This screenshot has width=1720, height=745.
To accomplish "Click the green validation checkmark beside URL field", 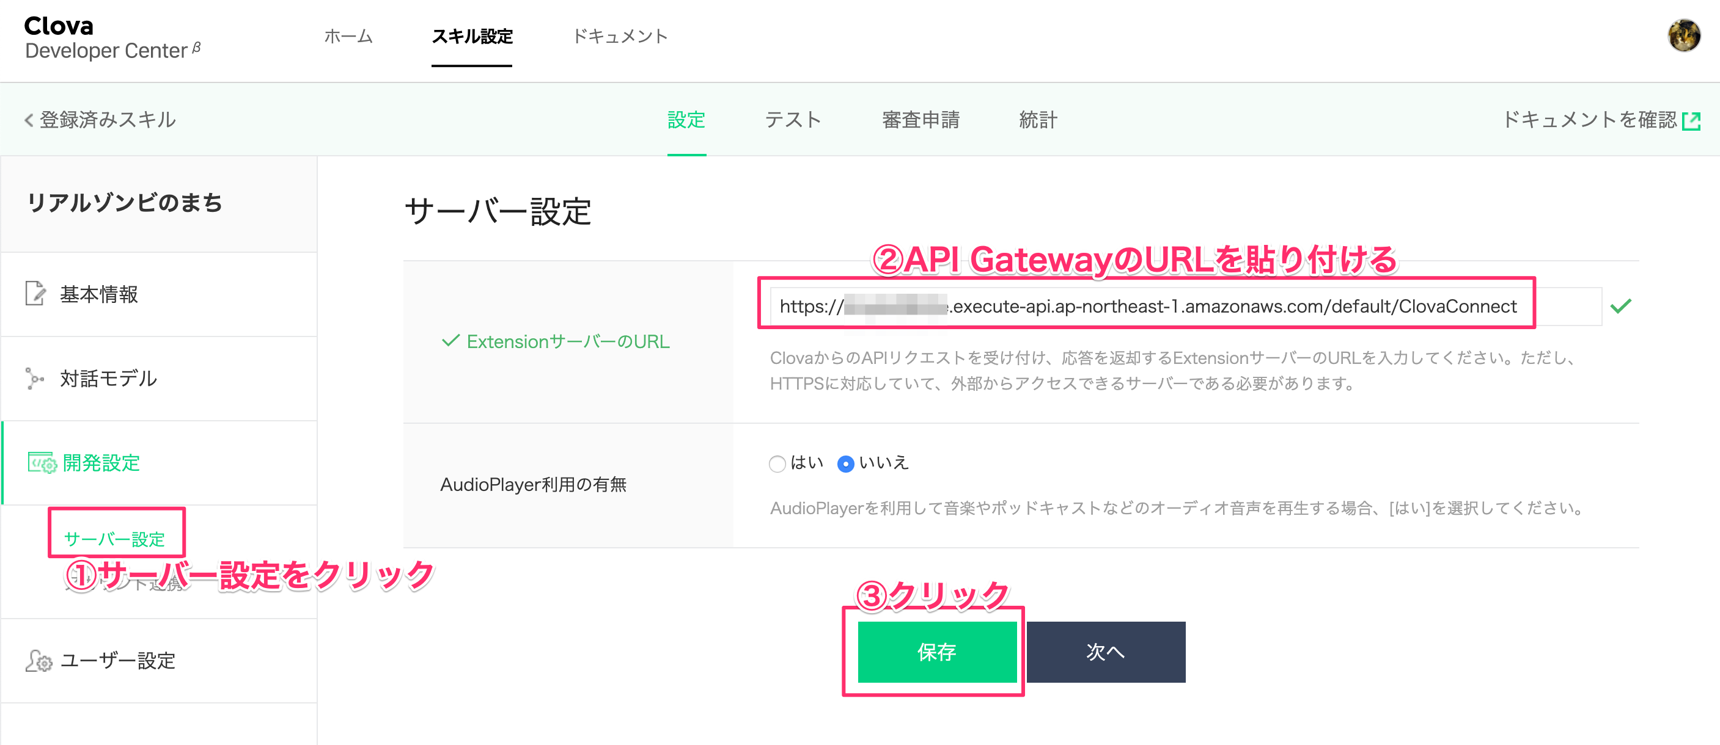I will [x=1620, y=306].
